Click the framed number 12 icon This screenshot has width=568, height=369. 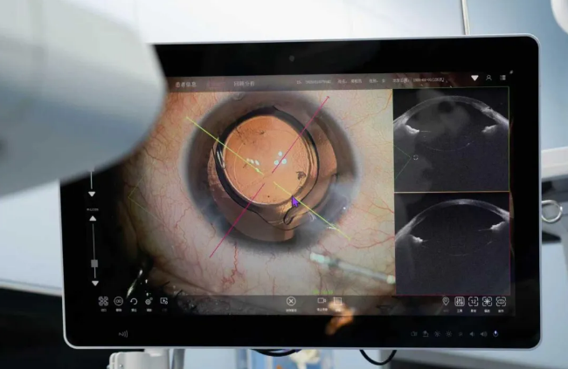pos(473,301)
